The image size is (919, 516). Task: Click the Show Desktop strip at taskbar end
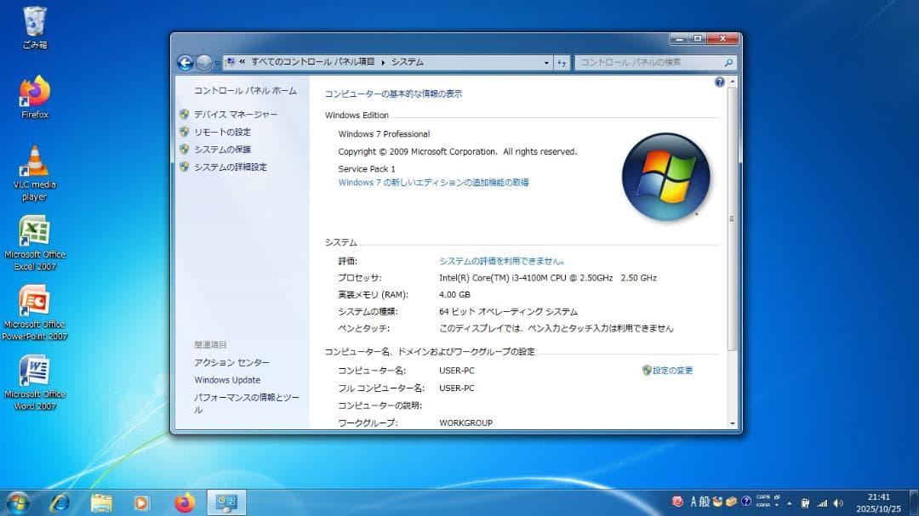915,502
